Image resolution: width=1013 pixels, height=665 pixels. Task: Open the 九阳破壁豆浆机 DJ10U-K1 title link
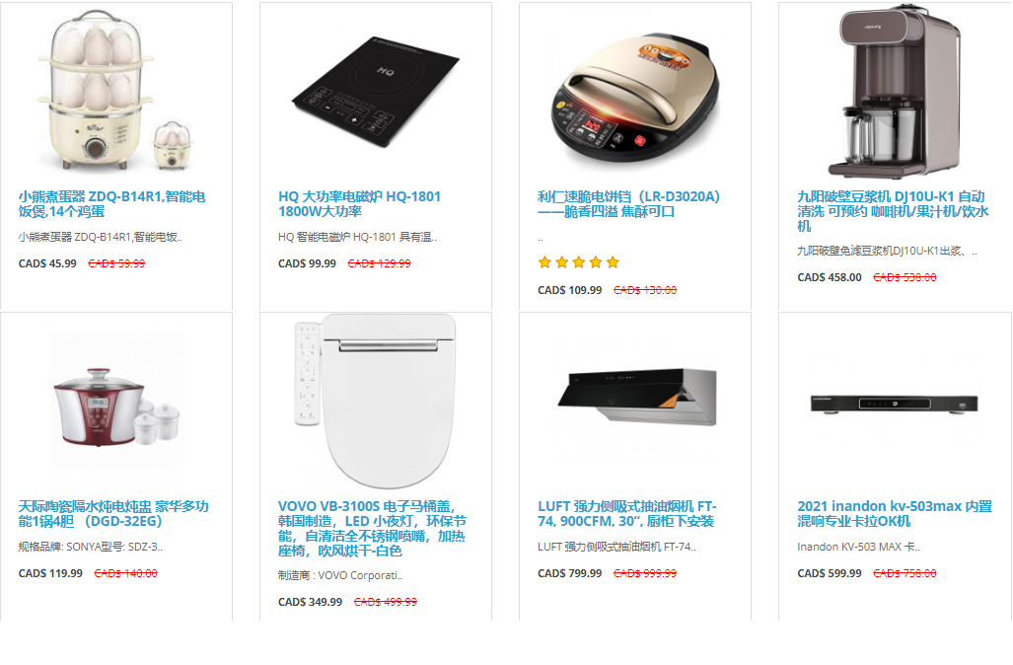893,211
